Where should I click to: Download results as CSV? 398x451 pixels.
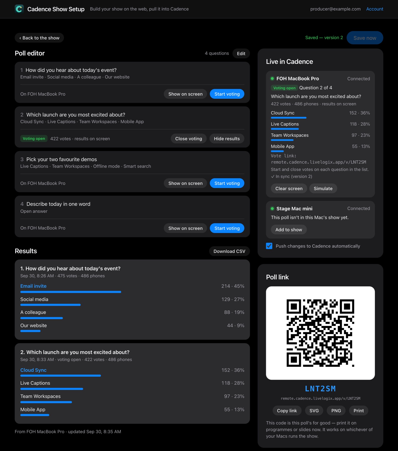[x=229, y=251]
